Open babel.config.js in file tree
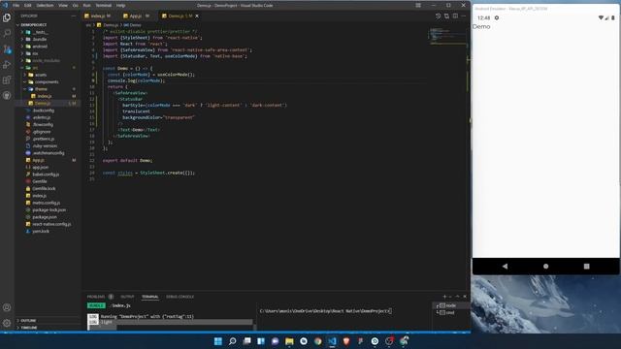Screen dimensions: 621x349 [46, 174]
